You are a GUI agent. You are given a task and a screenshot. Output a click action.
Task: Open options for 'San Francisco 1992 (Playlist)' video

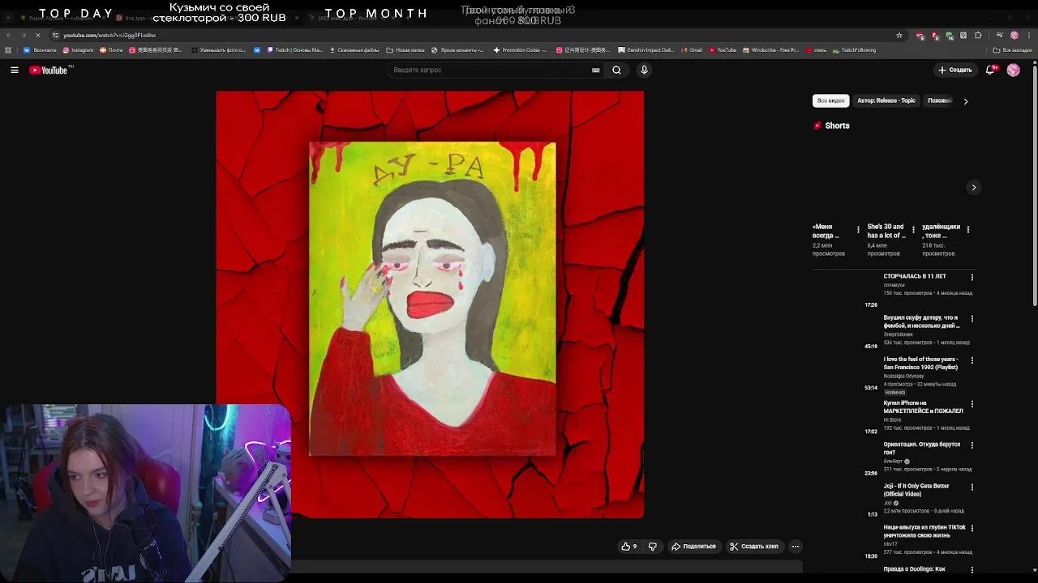point(972,360)
